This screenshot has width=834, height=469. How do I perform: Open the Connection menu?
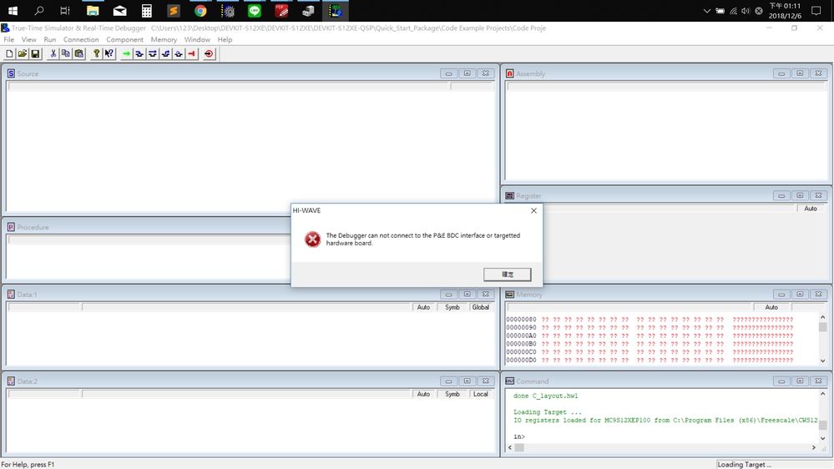click(x=81, y=39)
